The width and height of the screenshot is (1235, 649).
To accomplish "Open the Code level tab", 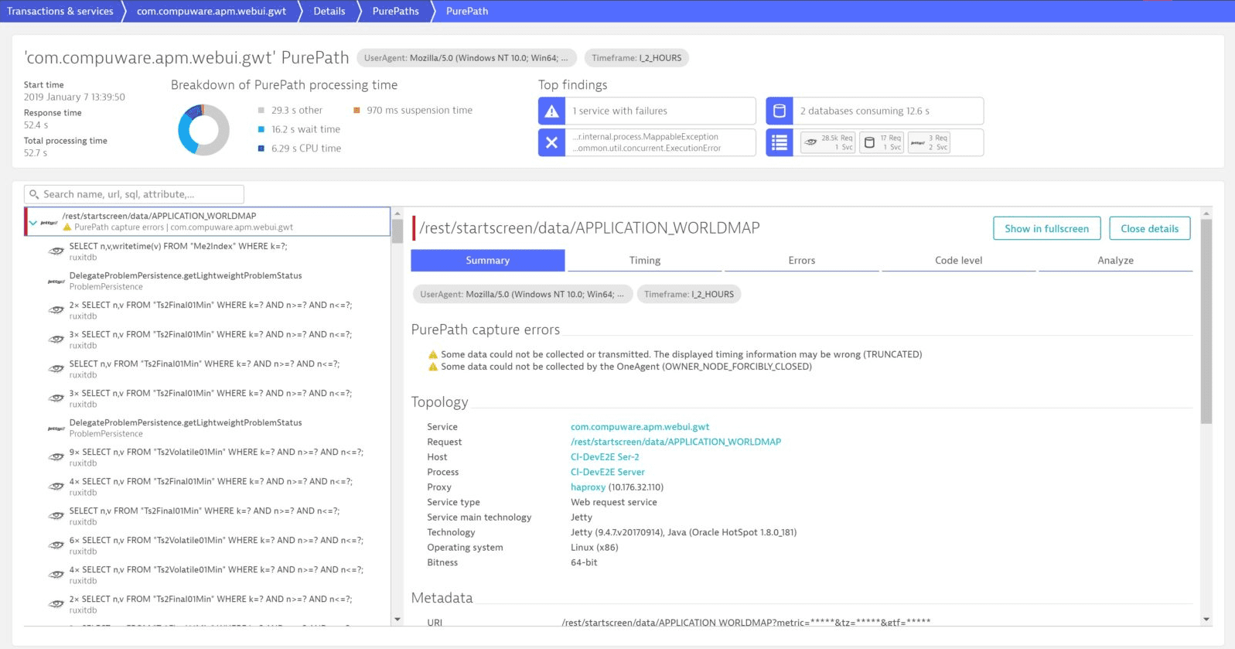I will 959,261.
